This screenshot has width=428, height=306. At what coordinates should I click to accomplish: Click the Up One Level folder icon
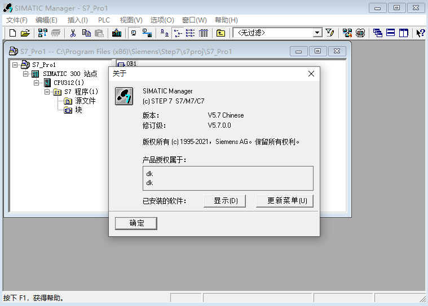click(220, 33)
